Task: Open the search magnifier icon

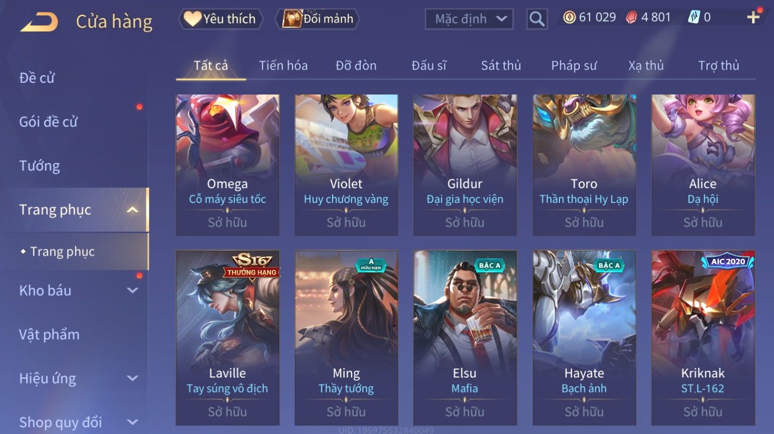Action: coord(537,19)
